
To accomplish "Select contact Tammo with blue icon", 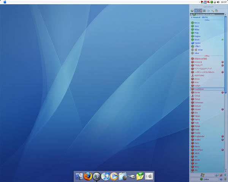I will point(207,43).
